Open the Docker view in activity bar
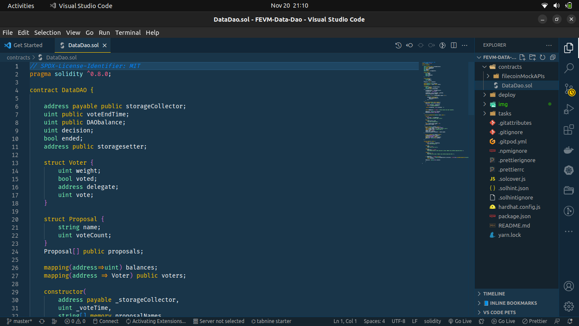 pos(569,150)
